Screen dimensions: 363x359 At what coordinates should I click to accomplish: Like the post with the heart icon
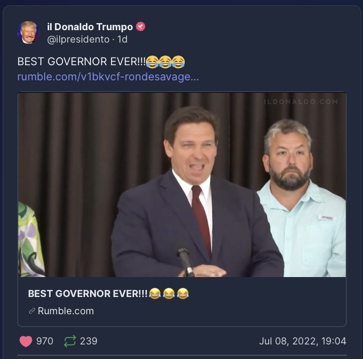coord(26,341)
